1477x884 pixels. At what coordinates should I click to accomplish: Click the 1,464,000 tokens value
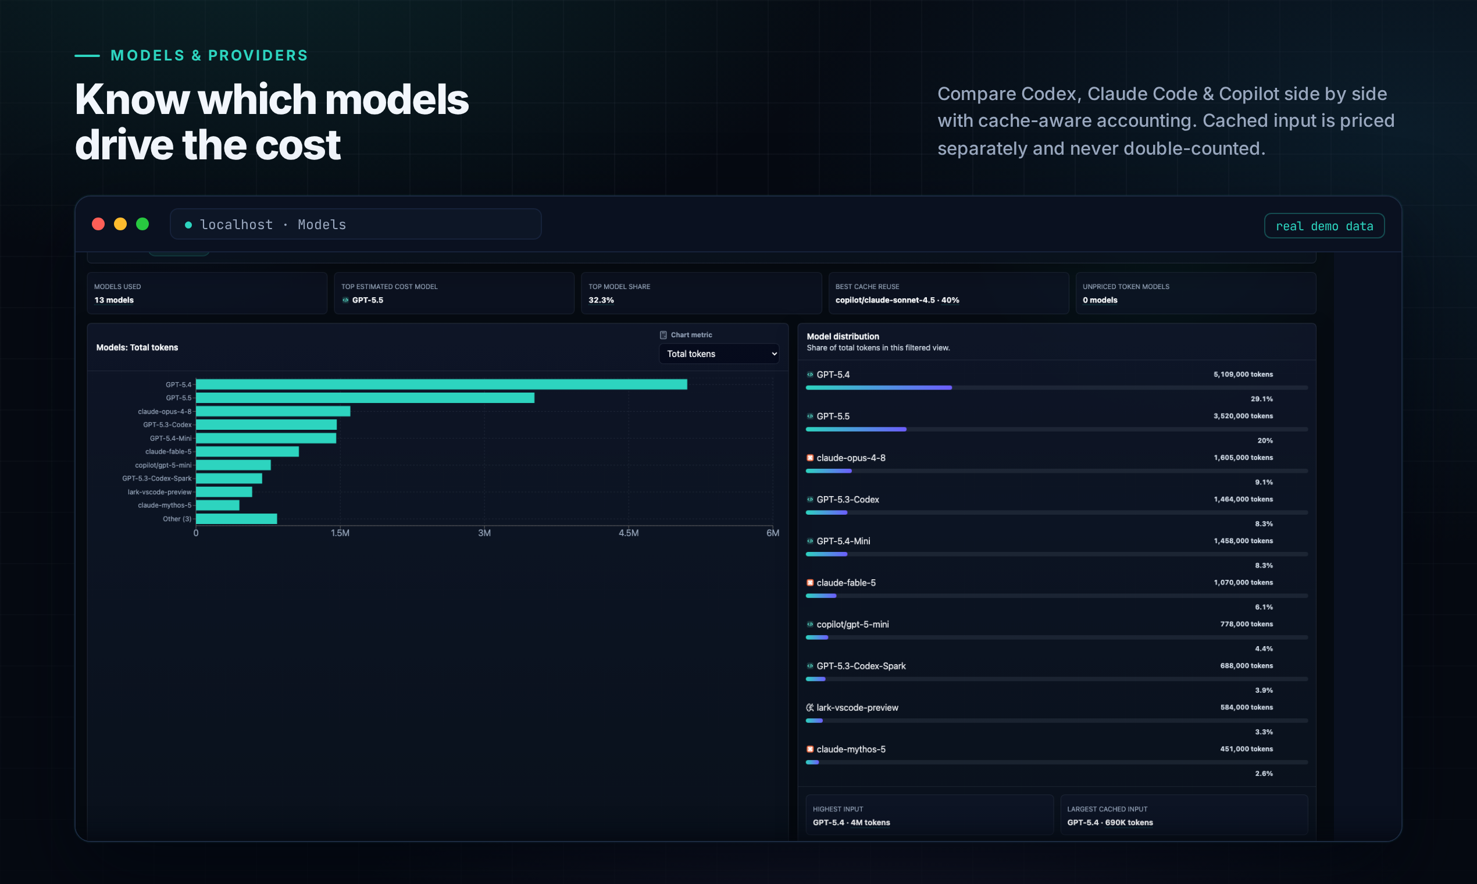(1243, 500)
